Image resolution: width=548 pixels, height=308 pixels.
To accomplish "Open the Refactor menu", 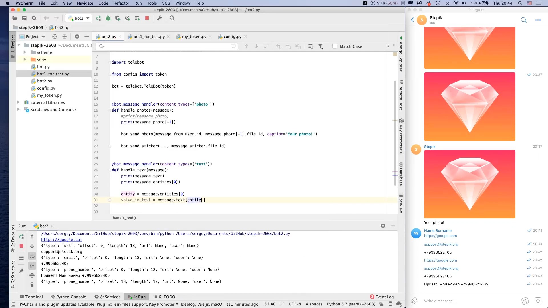I will pyautogui.click(x=121, y=3).
